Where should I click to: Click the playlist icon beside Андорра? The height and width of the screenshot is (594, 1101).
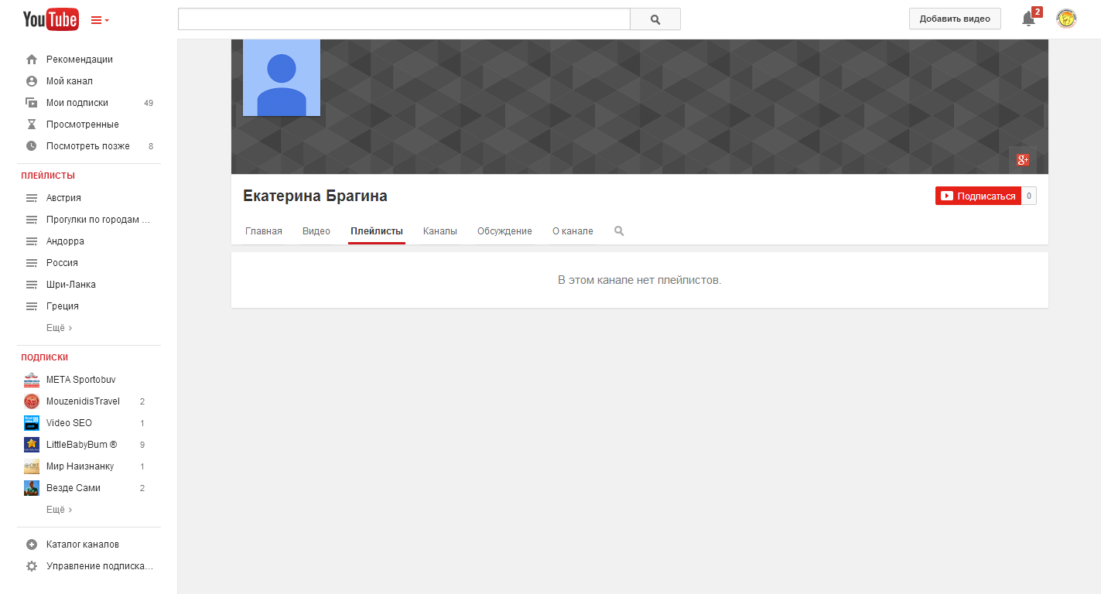(x=32, y=241)
